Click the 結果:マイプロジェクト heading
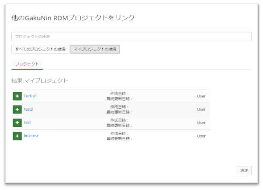 [x=40, y=81]
